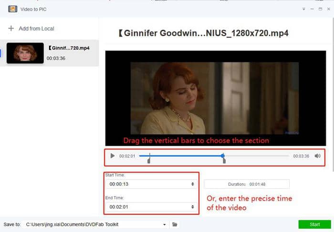
Task: Click the Add from Local label
Action: pos(36,29)
